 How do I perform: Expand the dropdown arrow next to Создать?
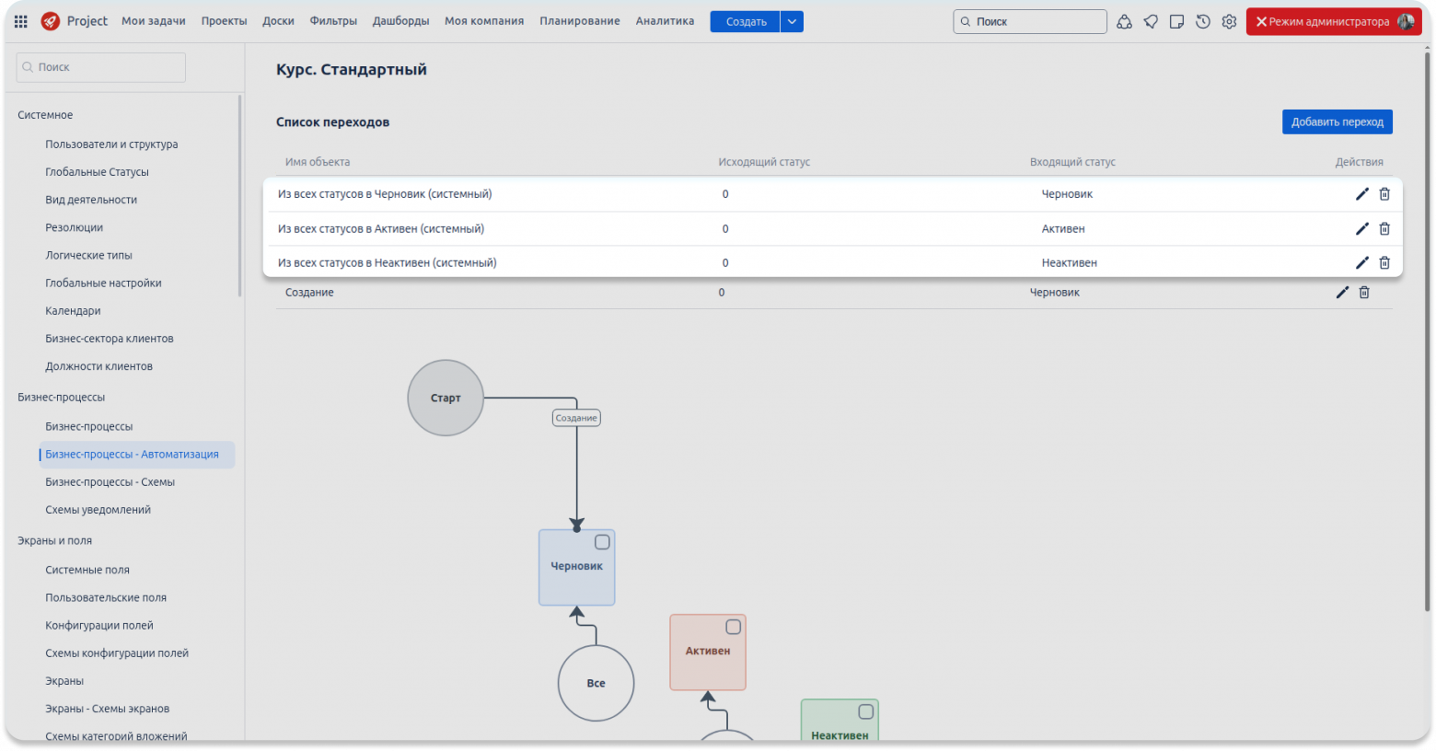point(792,21)
